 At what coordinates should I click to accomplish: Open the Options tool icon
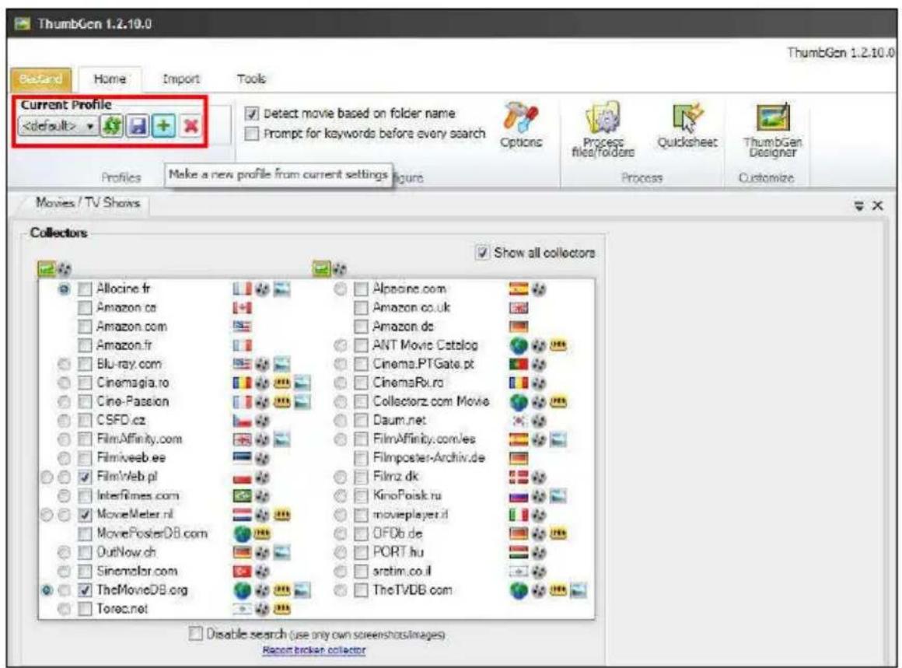point(521,125)
